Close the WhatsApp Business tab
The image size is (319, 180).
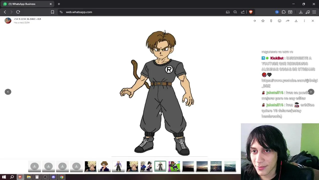(51, 4)
